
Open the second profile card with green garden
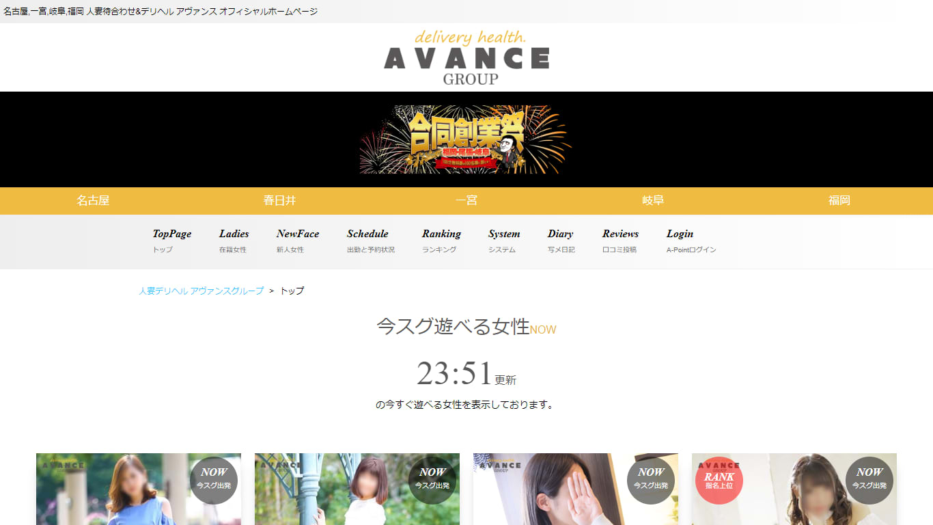tap(357, 489)
